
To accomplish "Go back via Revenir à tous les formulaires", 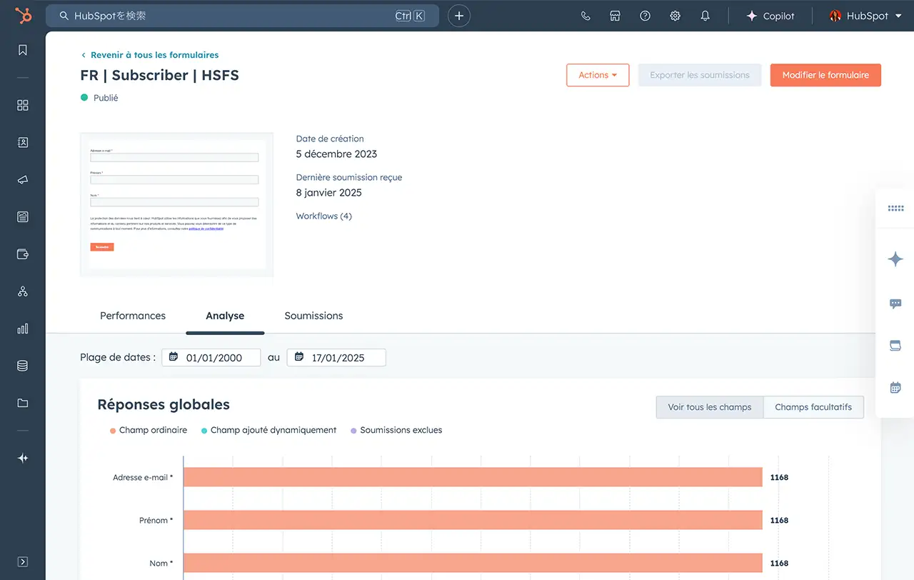I will tap(154, 55).
